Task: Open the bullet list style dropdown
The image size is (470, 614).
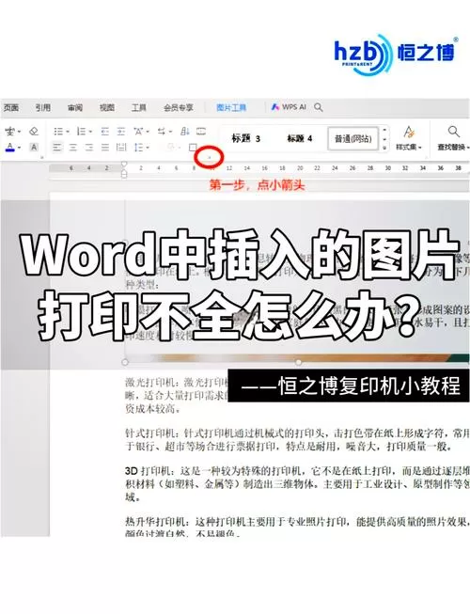Action: click(68, 132)
